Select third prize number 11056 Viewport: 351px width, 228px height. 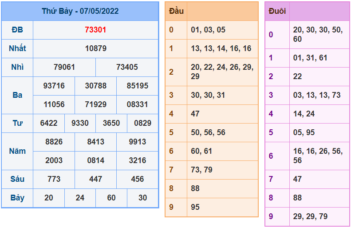(x=54, y=104)
